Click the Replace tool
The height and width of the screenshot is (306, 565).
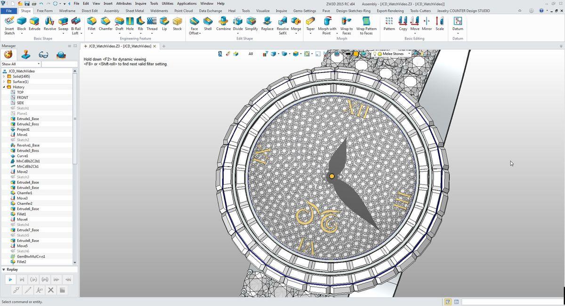(x=267, y=24)
